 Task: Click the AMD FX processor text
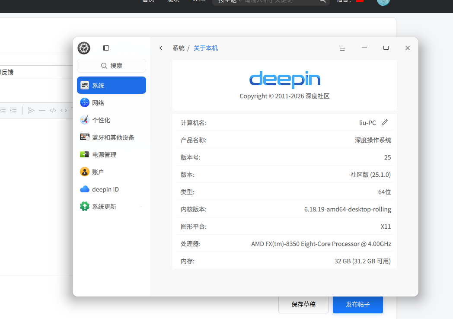(x=321, y=244)
